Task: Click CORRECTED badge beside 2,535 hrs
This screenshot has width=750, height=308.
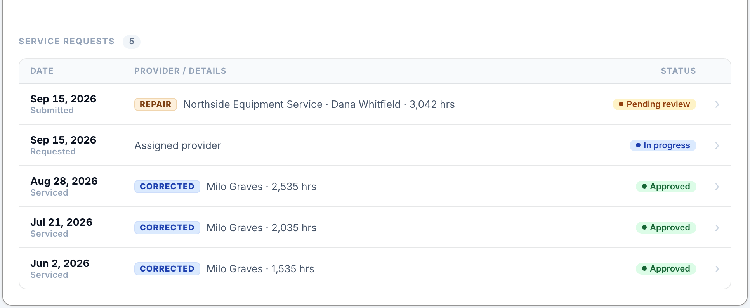Action: [x=167, y=187]
